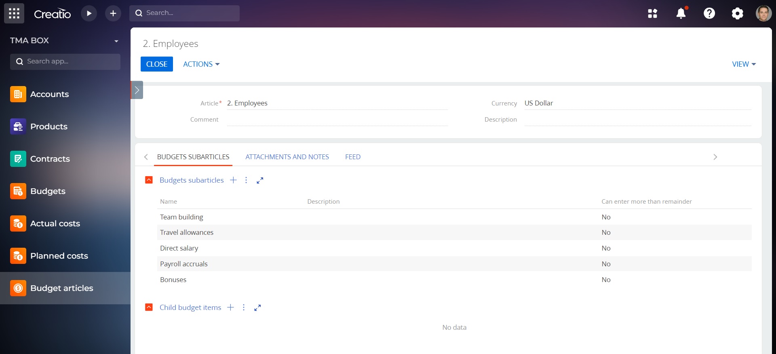
Task: Click the No value for Bonuses
Action: click(x=606, y=280)
